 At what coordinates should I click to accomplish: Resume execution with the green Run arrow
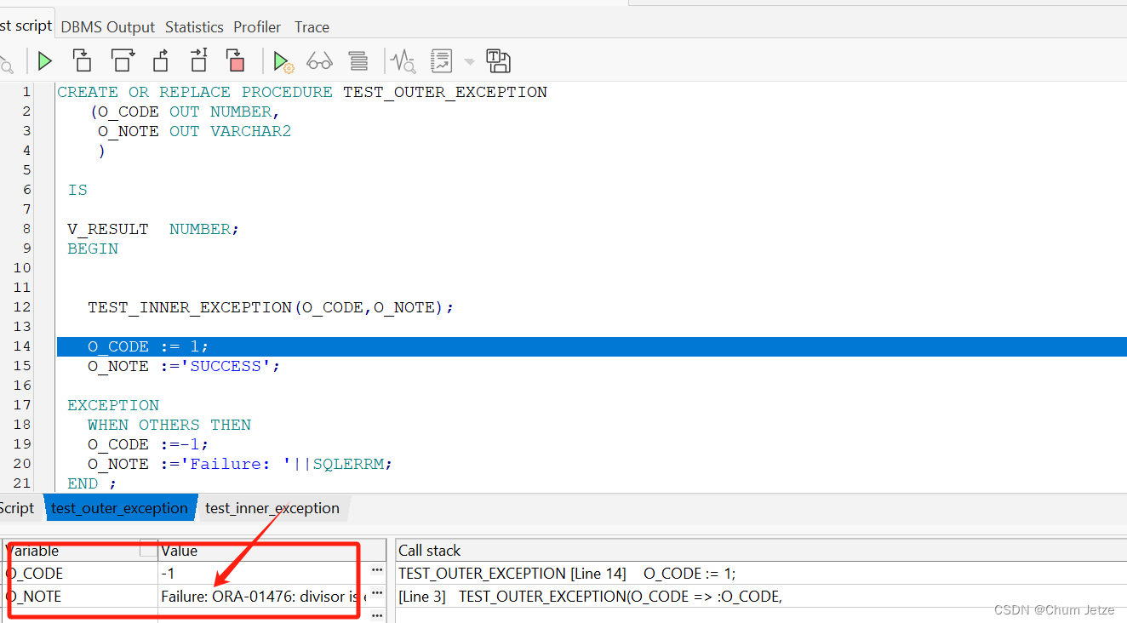(x=44, y=60)
